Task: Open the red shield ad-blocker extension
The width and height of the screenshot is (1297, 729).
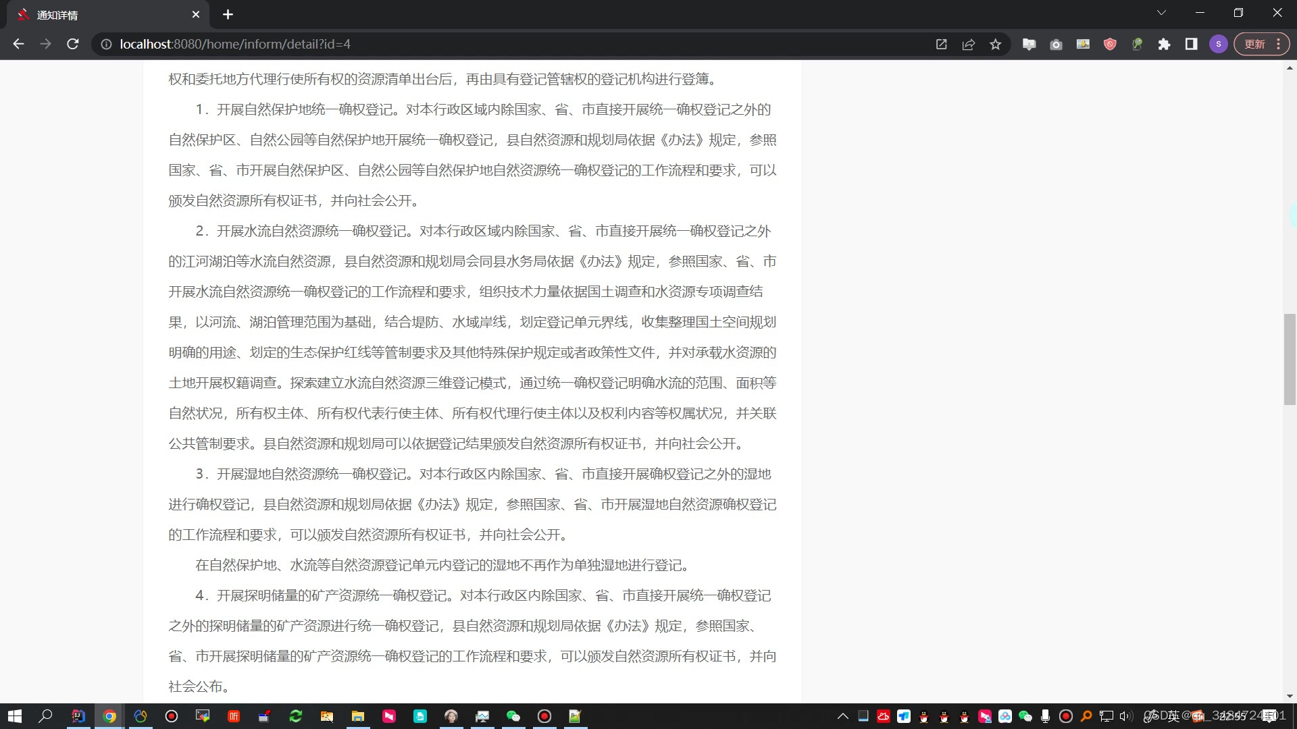Action: (x=1110, y=45)
